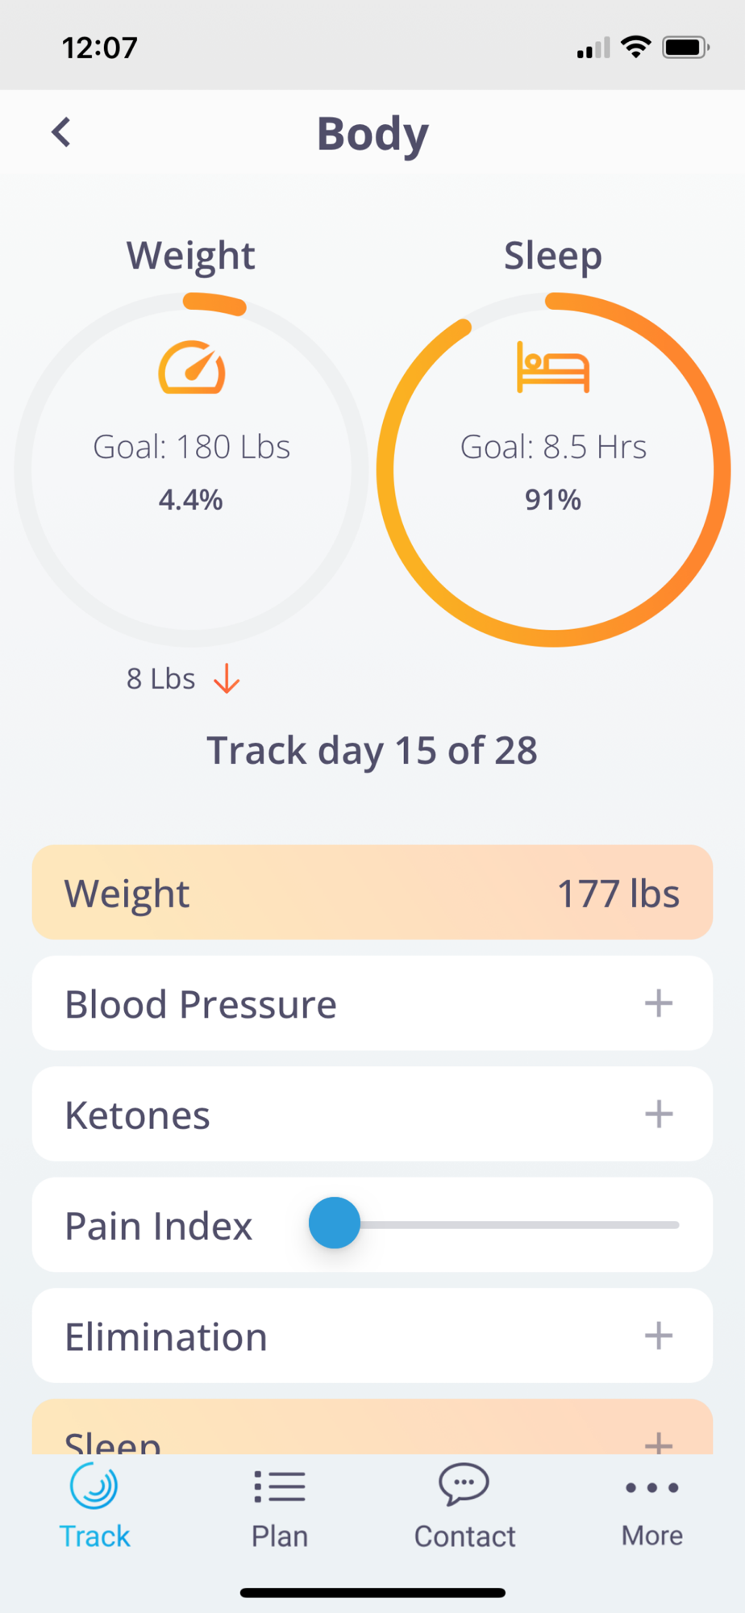The image size is (745, 1613).
Task: Switch to the Plan tab label
Action: coord(280,1536)
